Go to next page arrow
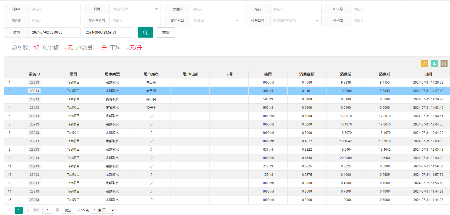Screen dimensions: 450x215 (28, 210)
